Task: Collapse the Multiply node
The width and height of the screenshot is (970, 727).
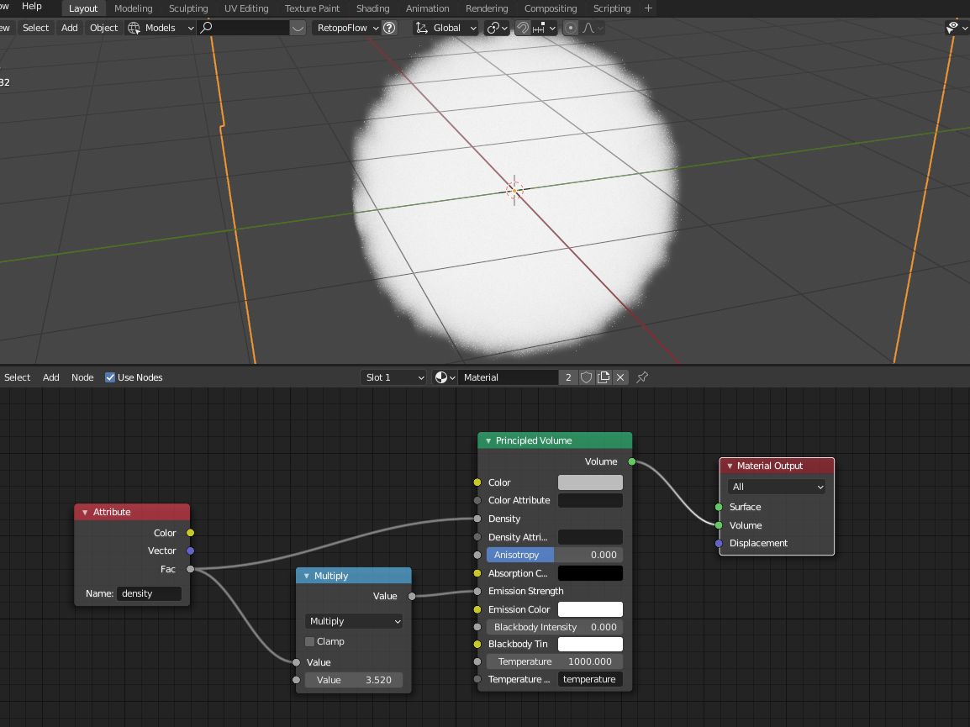Action: pyautogui.click(x=306, y=576)
